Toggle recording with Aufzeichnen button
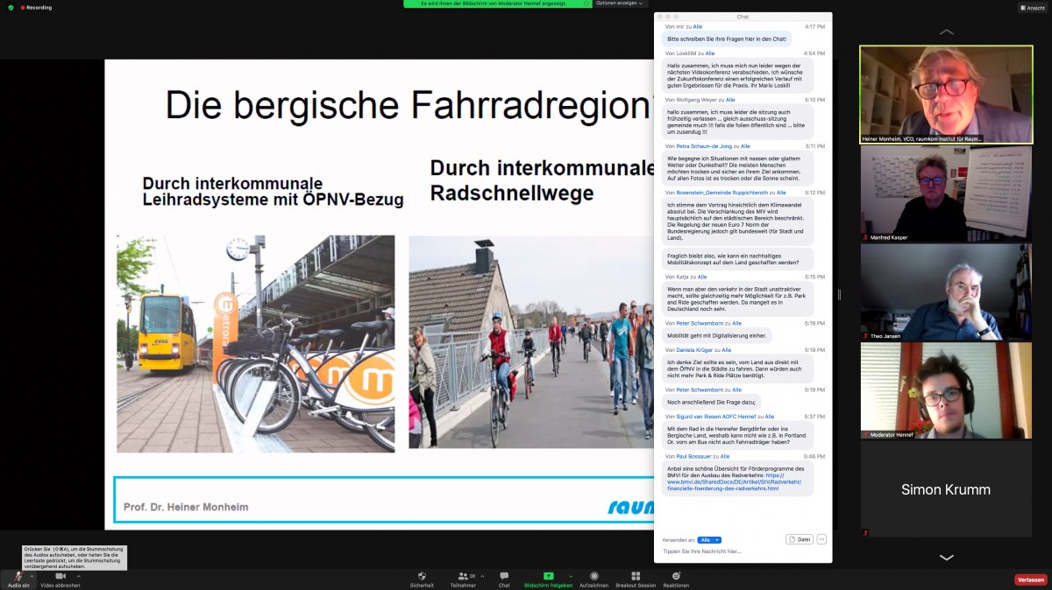This screenshot has width=1052, height=590. [x=594, y=576]
